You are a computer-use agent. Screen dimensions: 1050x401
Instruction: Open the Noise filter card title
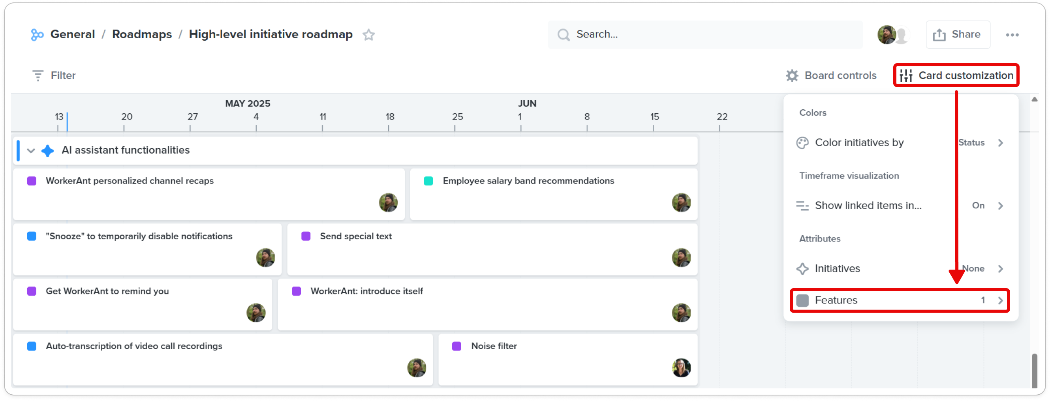494,346
